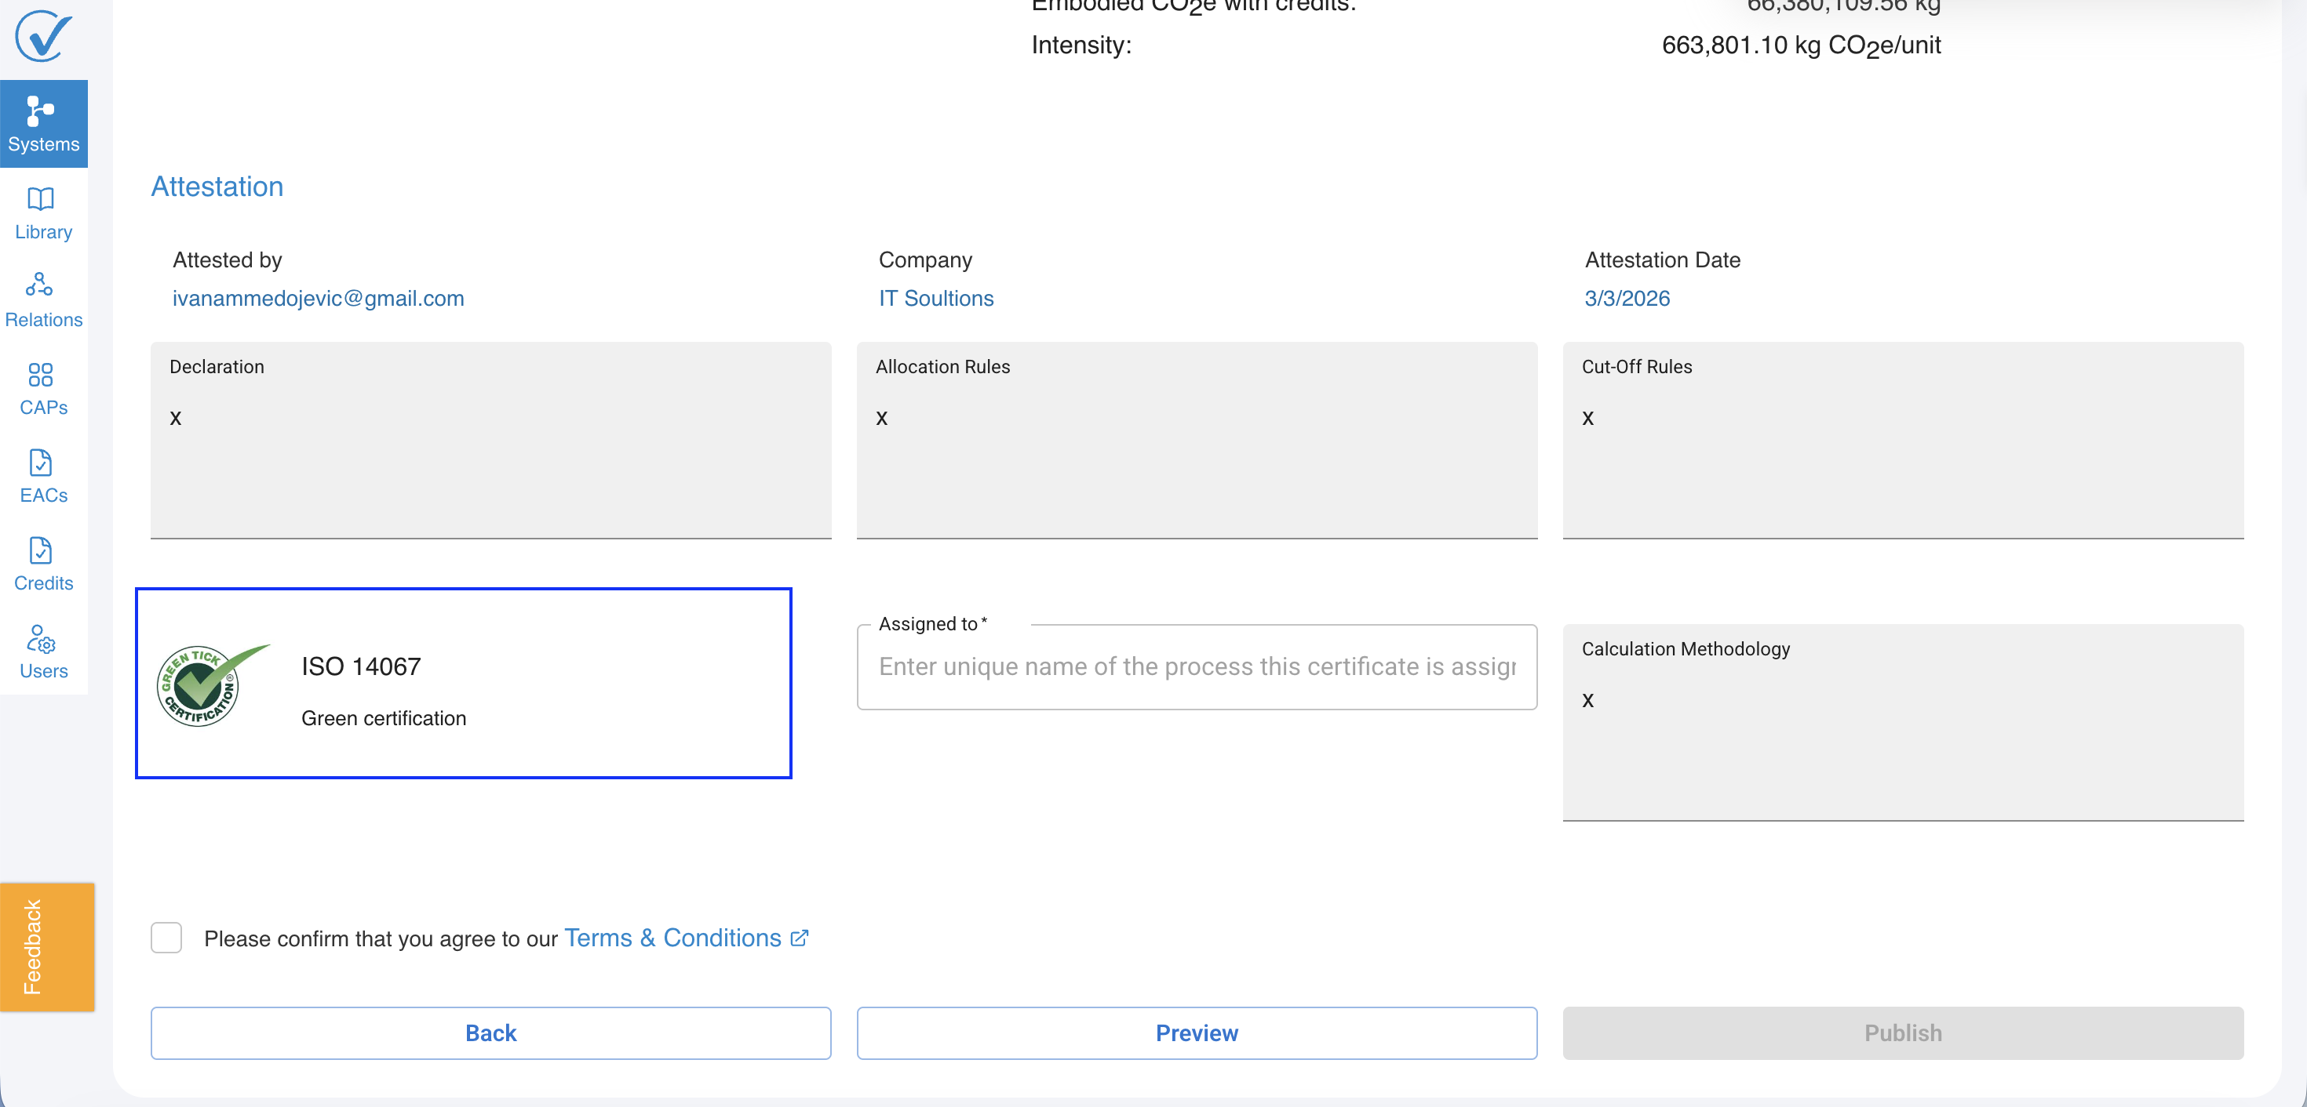Screen dimensions: 2307x1107
Task: Go to Relations in sidebar
Action: pyautogui.click(x=43, y=299)
